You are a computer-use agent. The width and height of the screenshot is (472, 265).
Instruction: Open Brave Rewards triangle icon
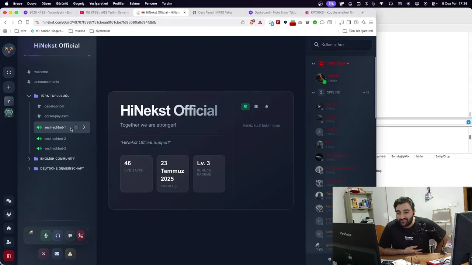[x=260, y=22]
